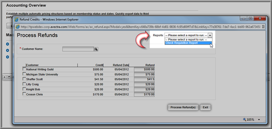The height and width of the screenshot is (129, 272).
Task: Open the Reports dropdown arrow
Action: tap(210, 35)
